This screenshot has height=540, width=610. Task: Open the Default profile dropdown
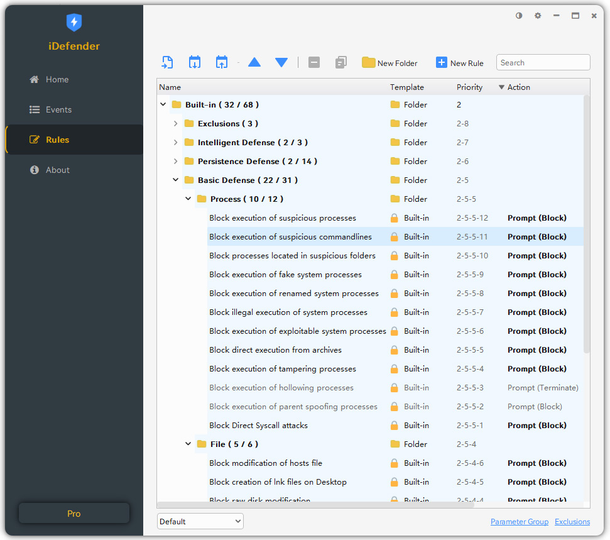point(200,521)
